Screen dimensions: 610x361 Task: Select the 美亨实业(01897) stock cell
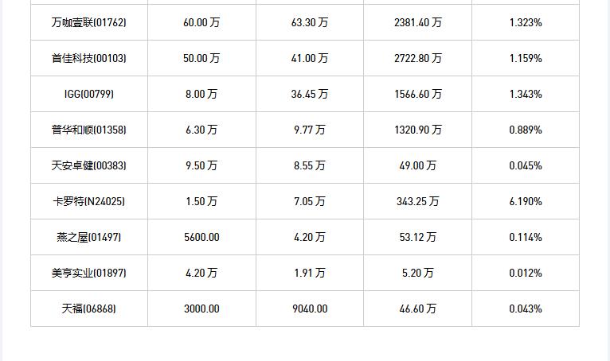click(89, 273)
